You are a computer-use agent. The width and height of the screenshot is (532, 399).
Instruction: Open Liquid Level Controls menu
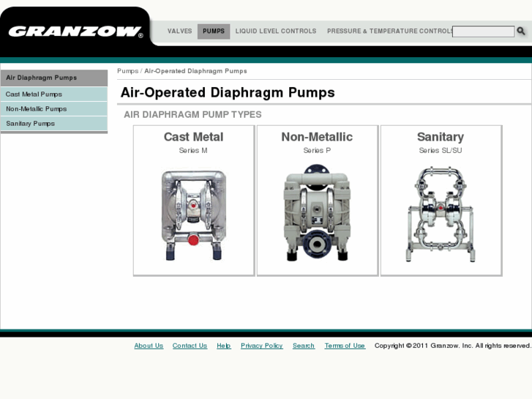(276, 31)
